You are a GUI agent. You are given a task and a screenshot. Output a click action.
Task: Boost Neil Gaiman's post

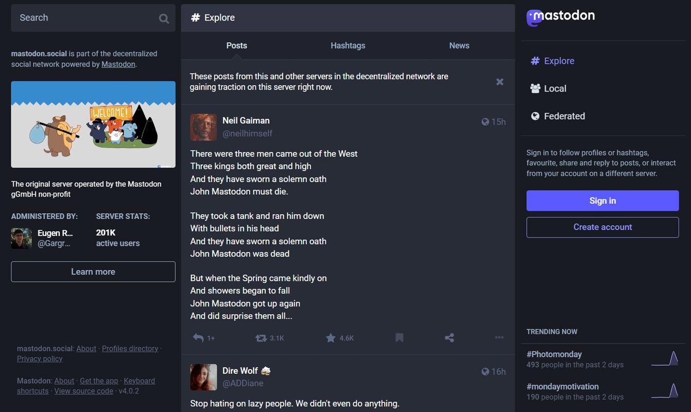pyautogui.click(x=261, y=338)
